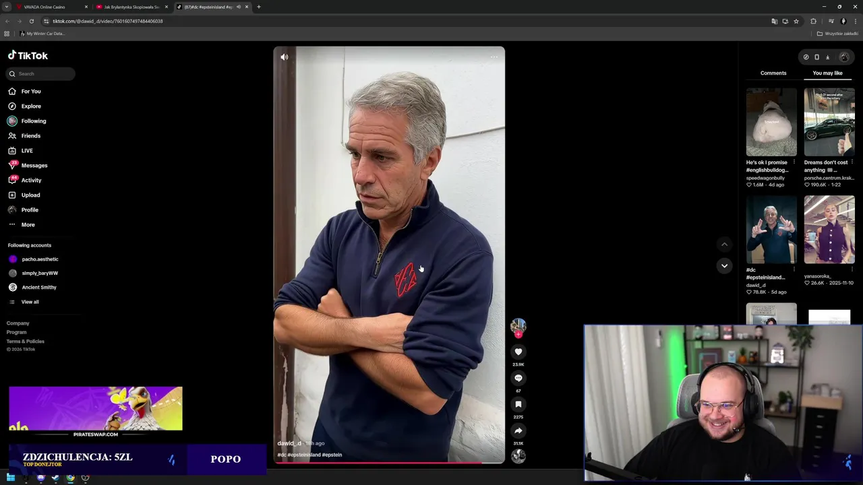Open the yanasoroka_ suggested video thumbnail
Viewport: 863px width, 485px height.
click(829, 230)
